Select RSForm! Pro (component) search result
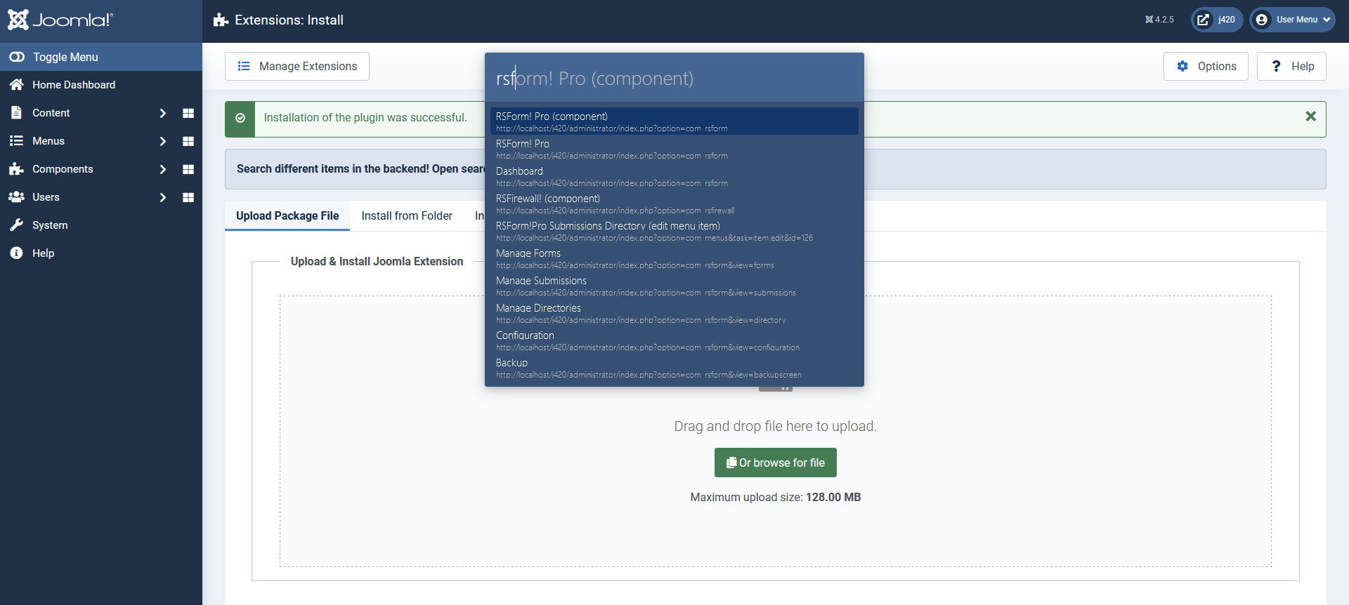The height and width of the screenshot is (605, 1349). [674, 121]
